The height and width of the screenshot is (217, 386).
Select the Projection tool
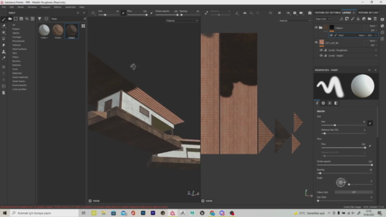[4, 32]
